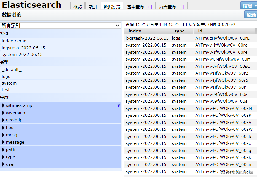
Task: Click the query summary showing 14035 命中
Action: click(180, 24)
